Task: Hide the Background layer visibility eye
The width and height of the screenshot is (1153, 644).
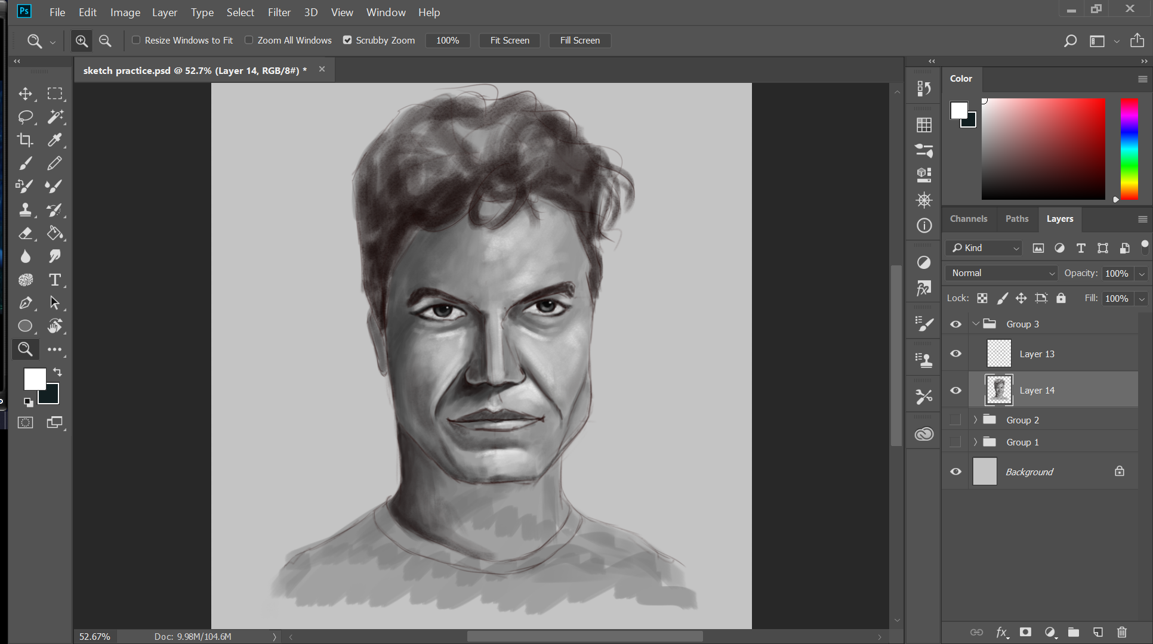Action: point(955,472)
